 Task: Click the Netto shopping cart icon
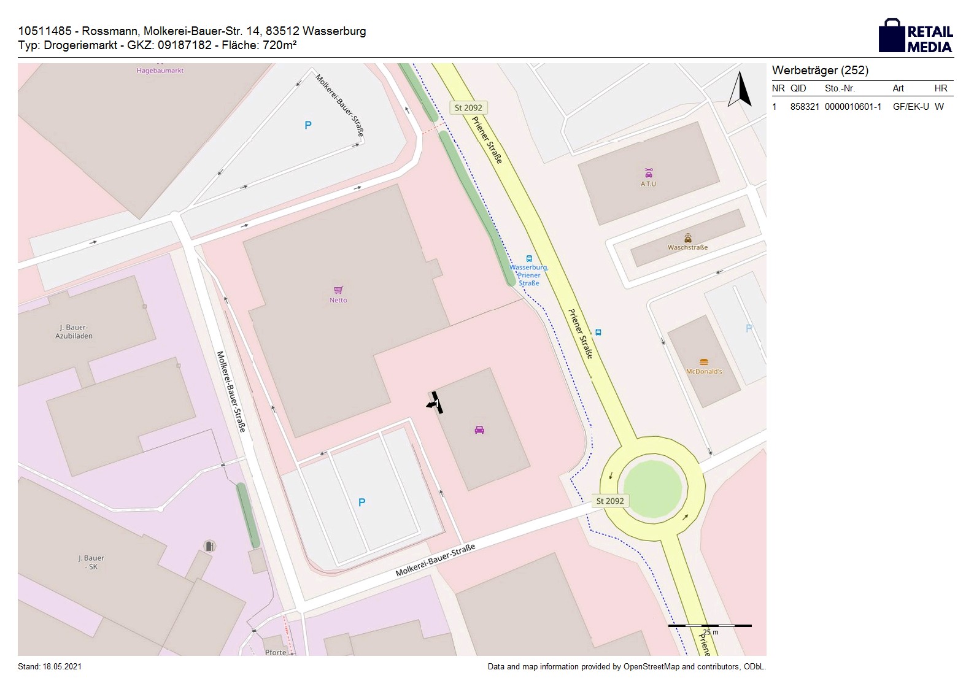point(338,290)
